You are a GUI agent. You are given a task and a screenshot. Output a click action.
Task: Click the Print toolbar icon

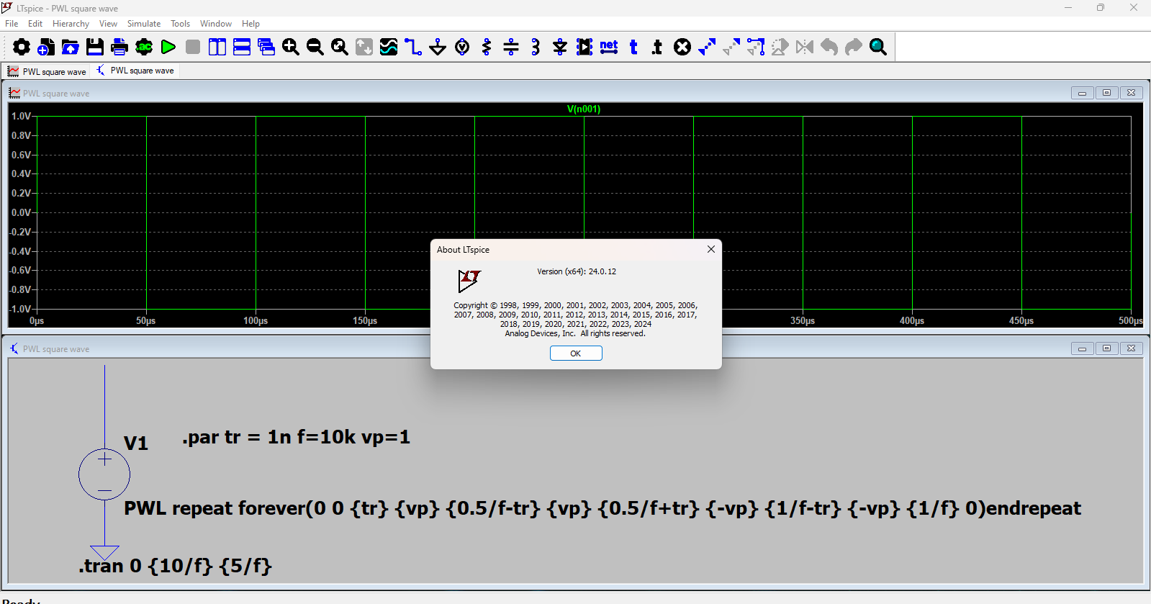pyautogui.click(x=119, y=47)
